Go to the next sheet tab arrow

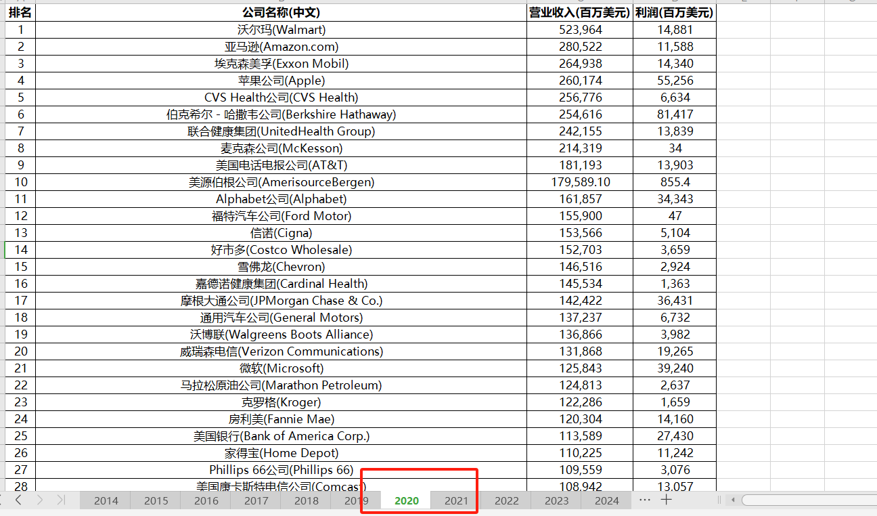[x=40, y=500]
